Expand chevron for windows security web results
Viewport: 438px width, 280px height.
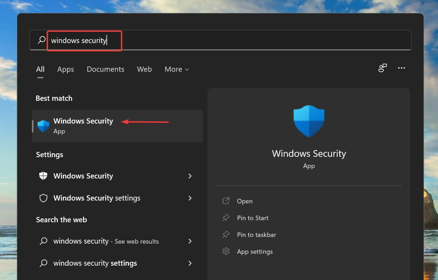(x=190, y=241)
